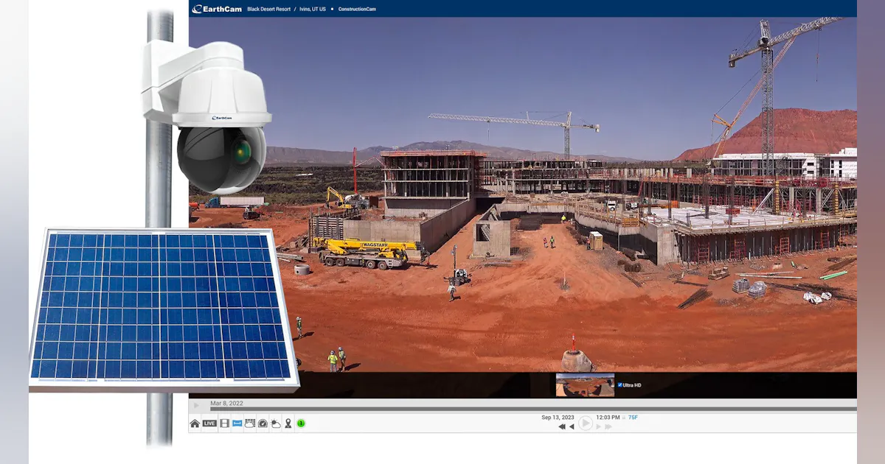Screen dimensions: 885x464
Task: Click the large play button
Action: click(586, 423)
